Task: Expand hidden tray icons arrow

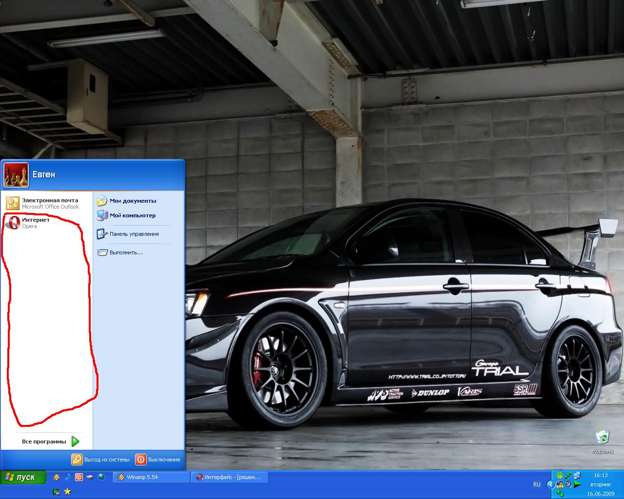Action: pos(551,484)
